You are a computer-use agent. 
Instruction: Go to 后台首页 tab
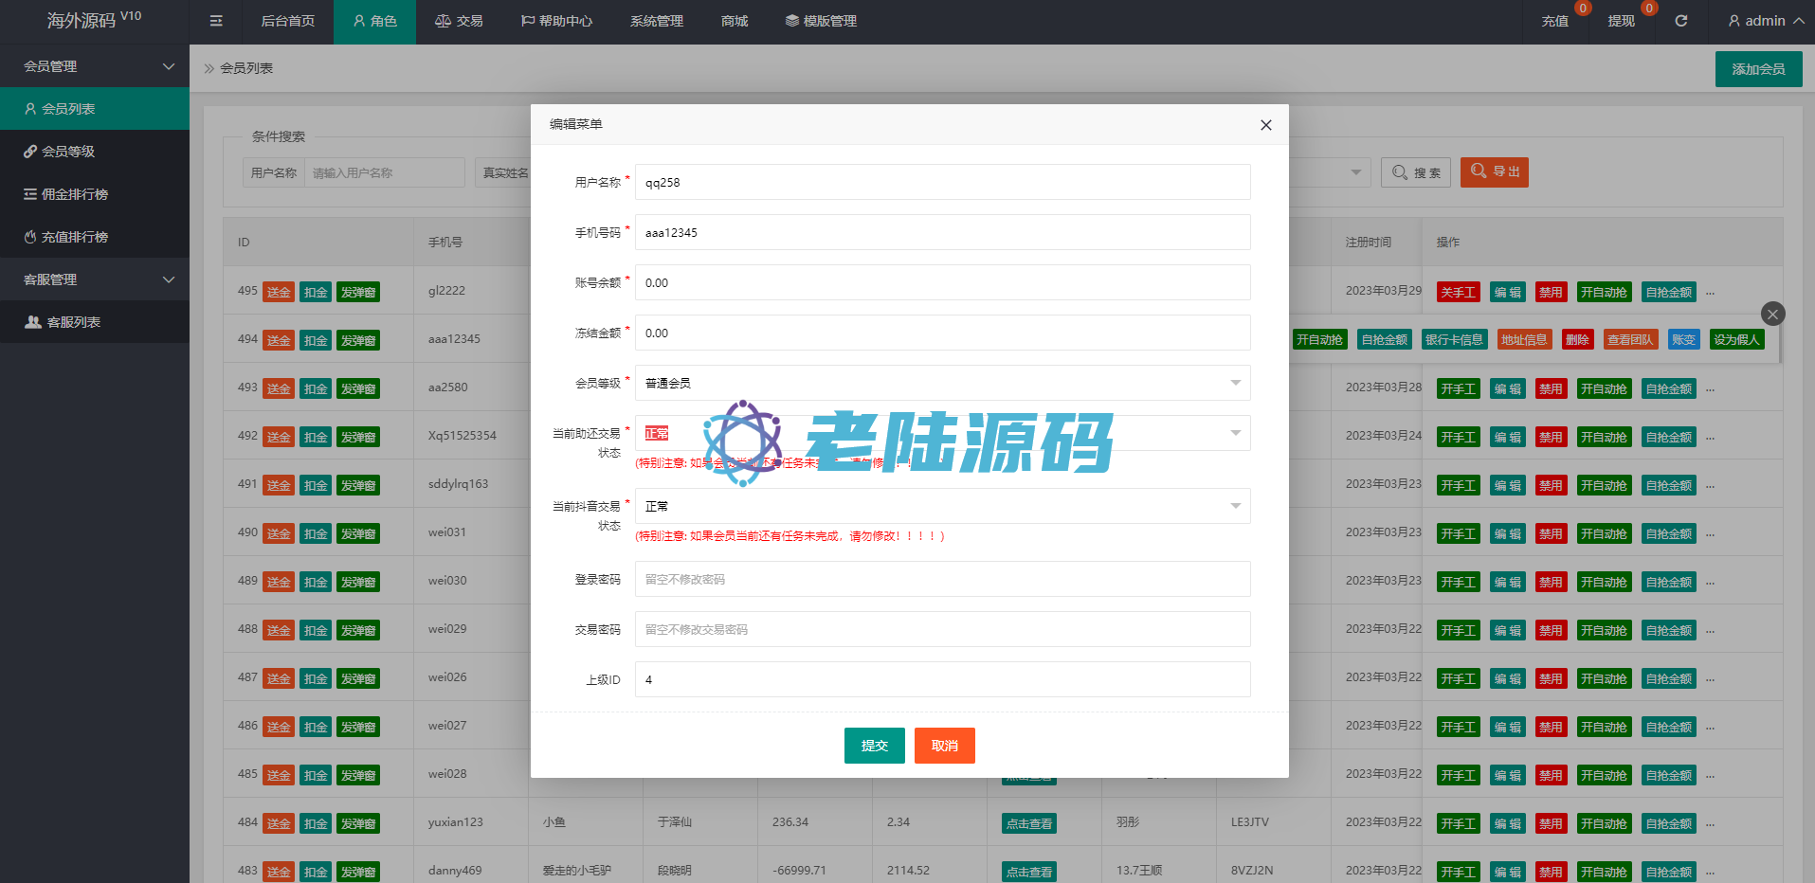tap(288, 21)
